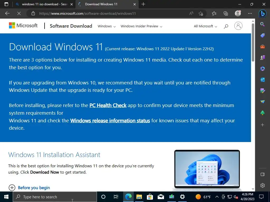Click the laptop Windows 11 image
This screenshot has width=270, height=202.
[207, 170]
